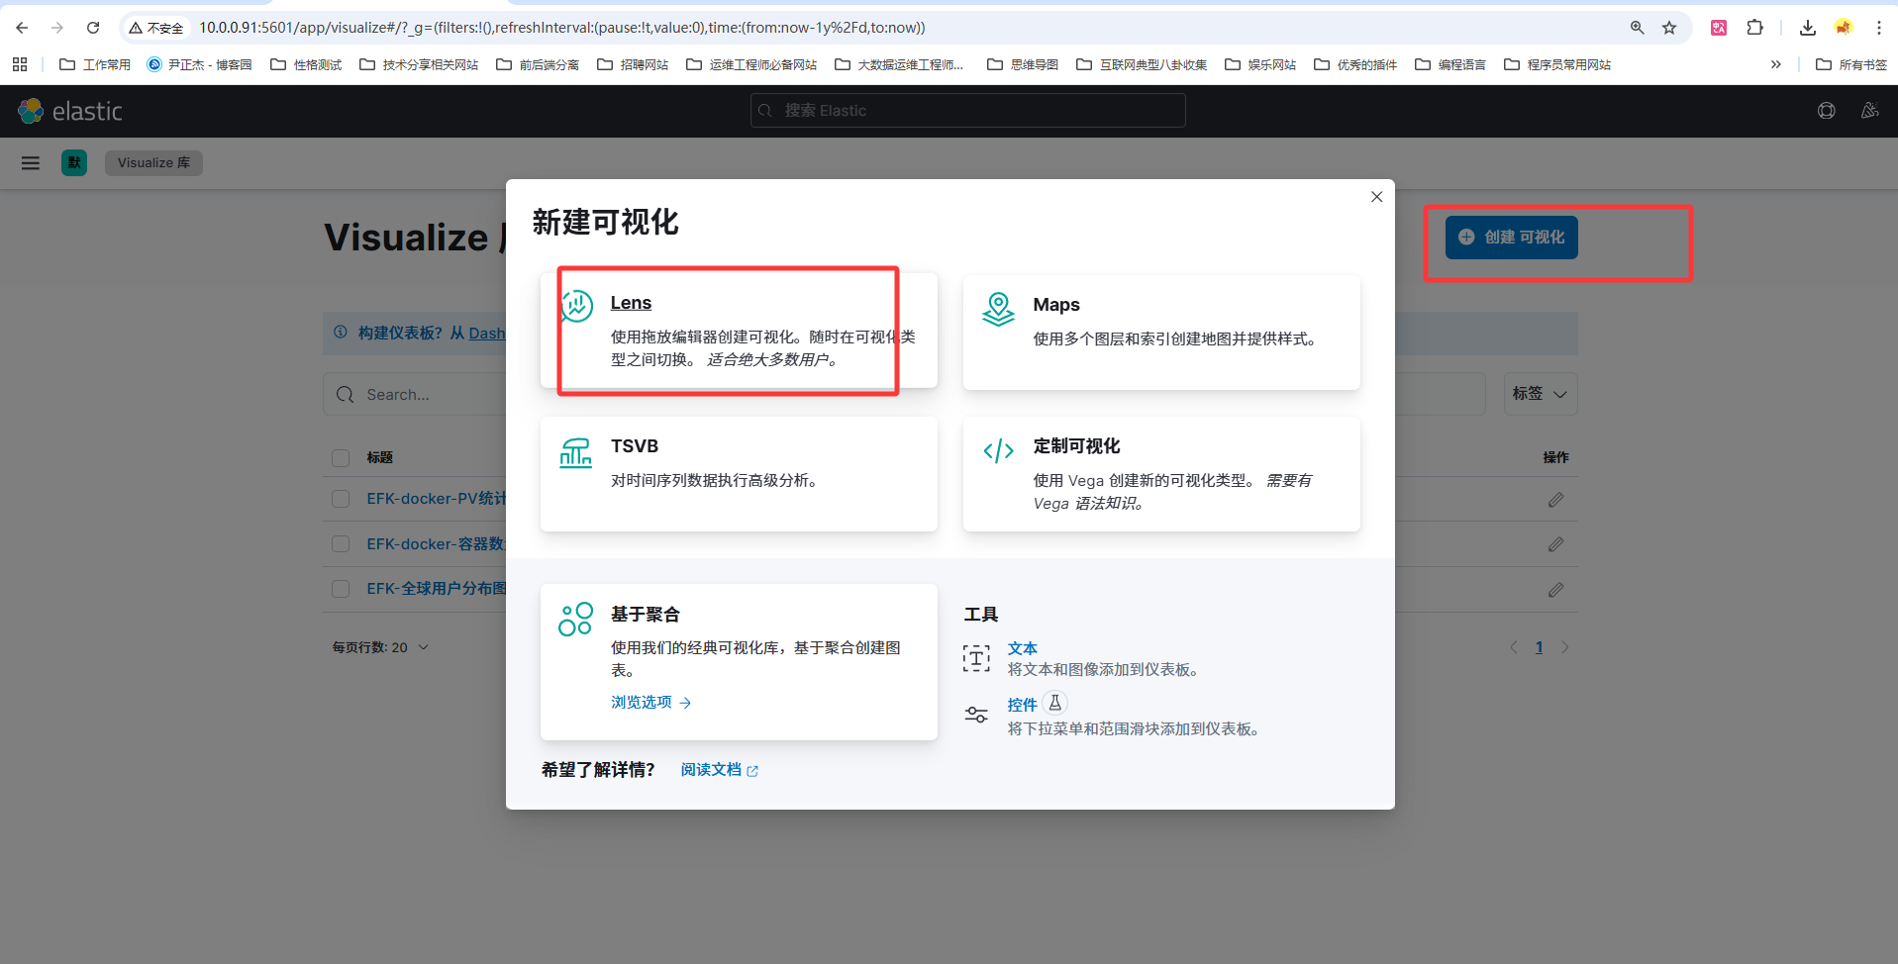Viewport: 1898px width, 964px height.
Task: Select the TSVB visualization card
Action: (739, 474)
